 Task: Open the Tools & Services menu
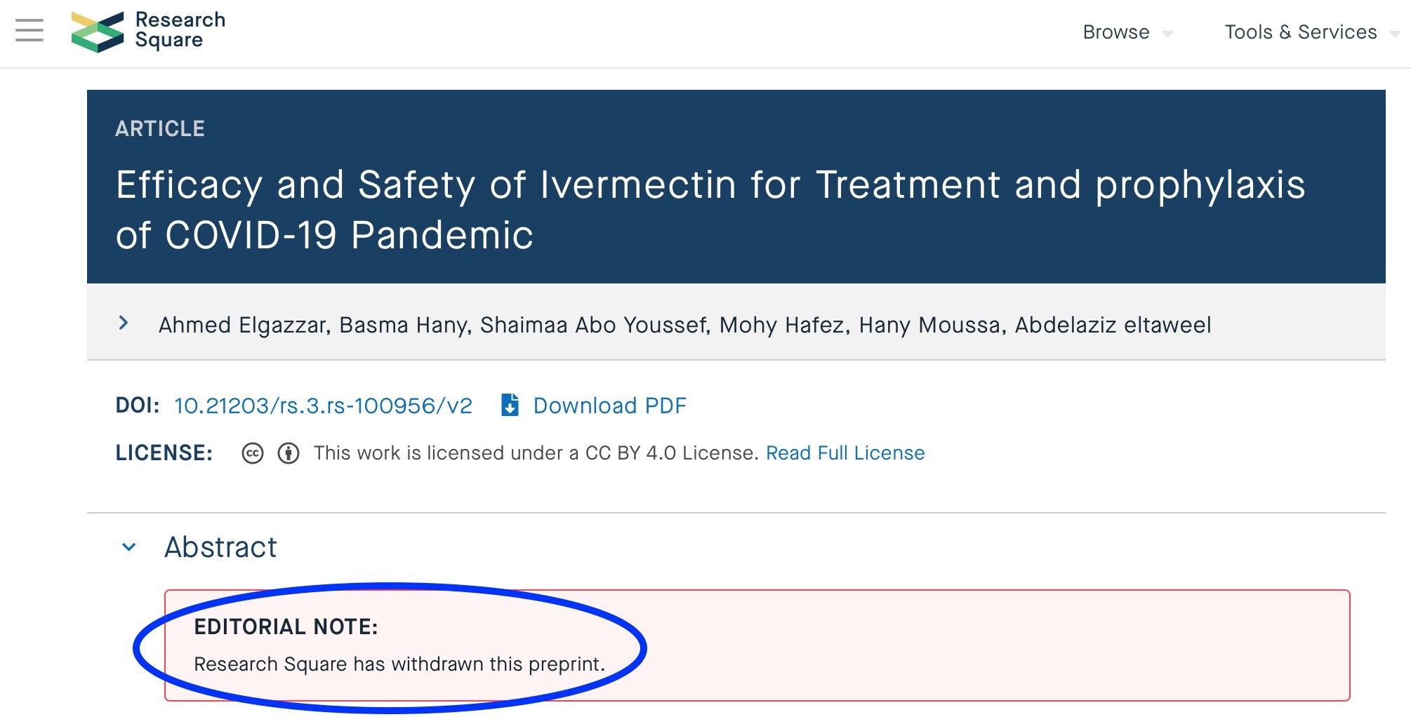1300,32
